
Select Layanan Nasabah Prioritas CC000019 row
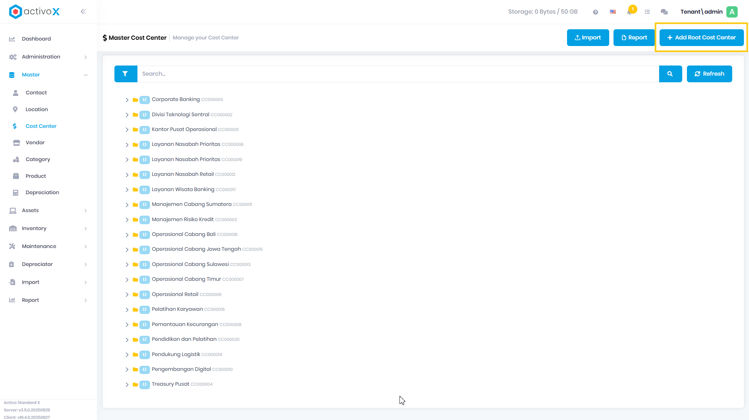pos(197,159)
